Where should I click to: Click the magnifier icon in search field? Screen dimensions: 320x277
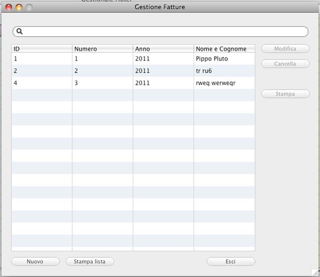19,31
